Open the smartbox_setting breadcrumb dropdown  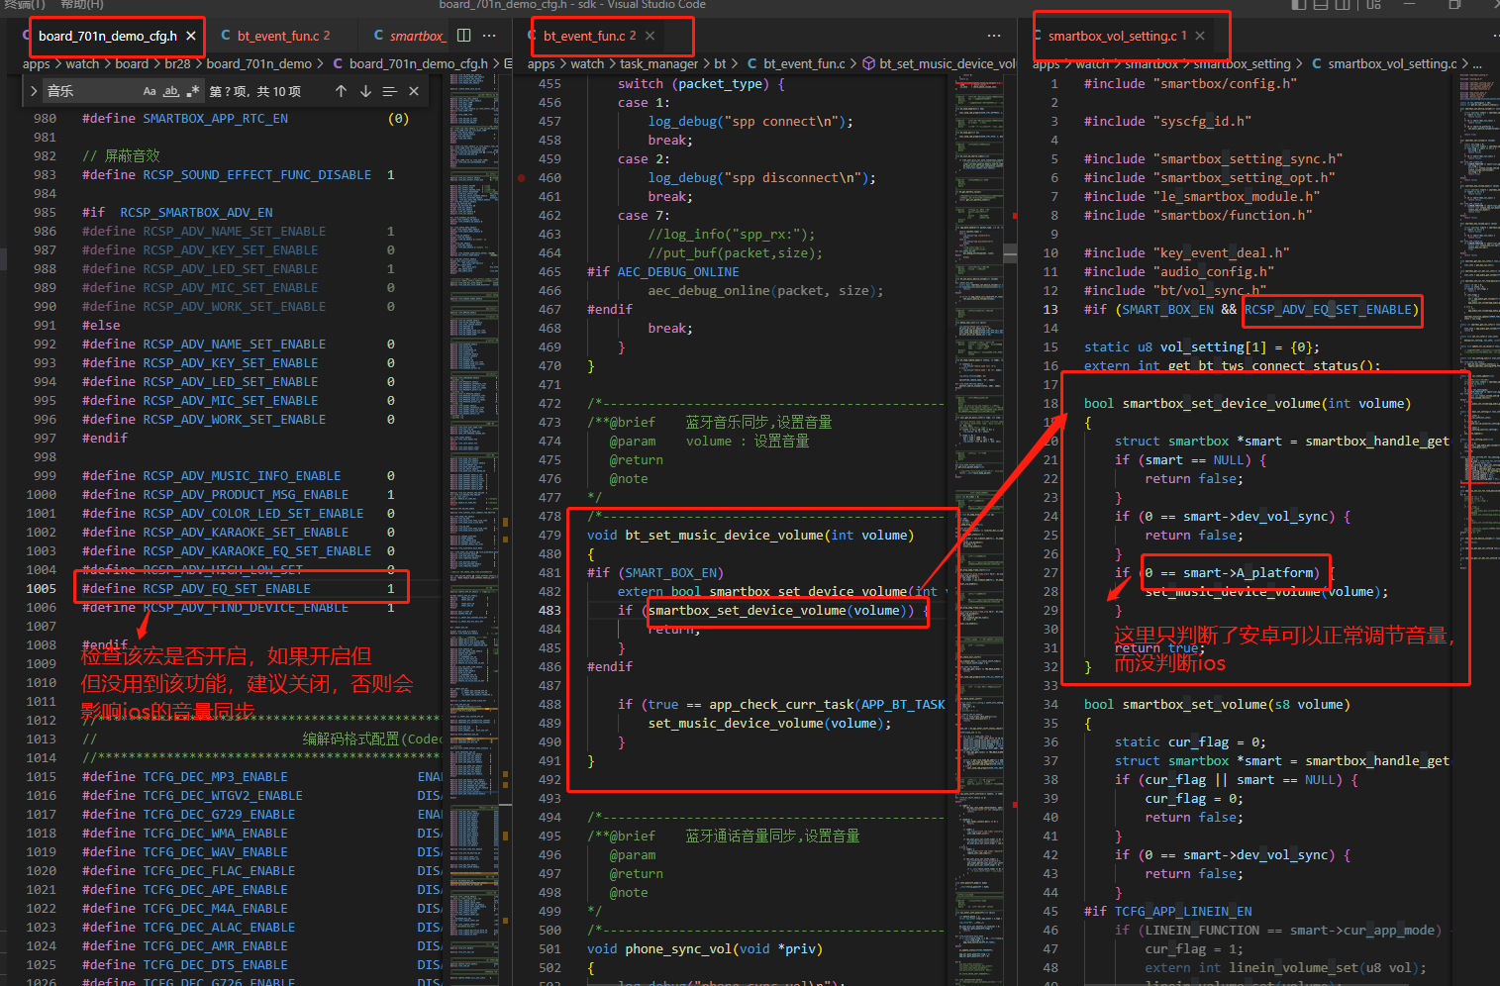point(1242,63)
